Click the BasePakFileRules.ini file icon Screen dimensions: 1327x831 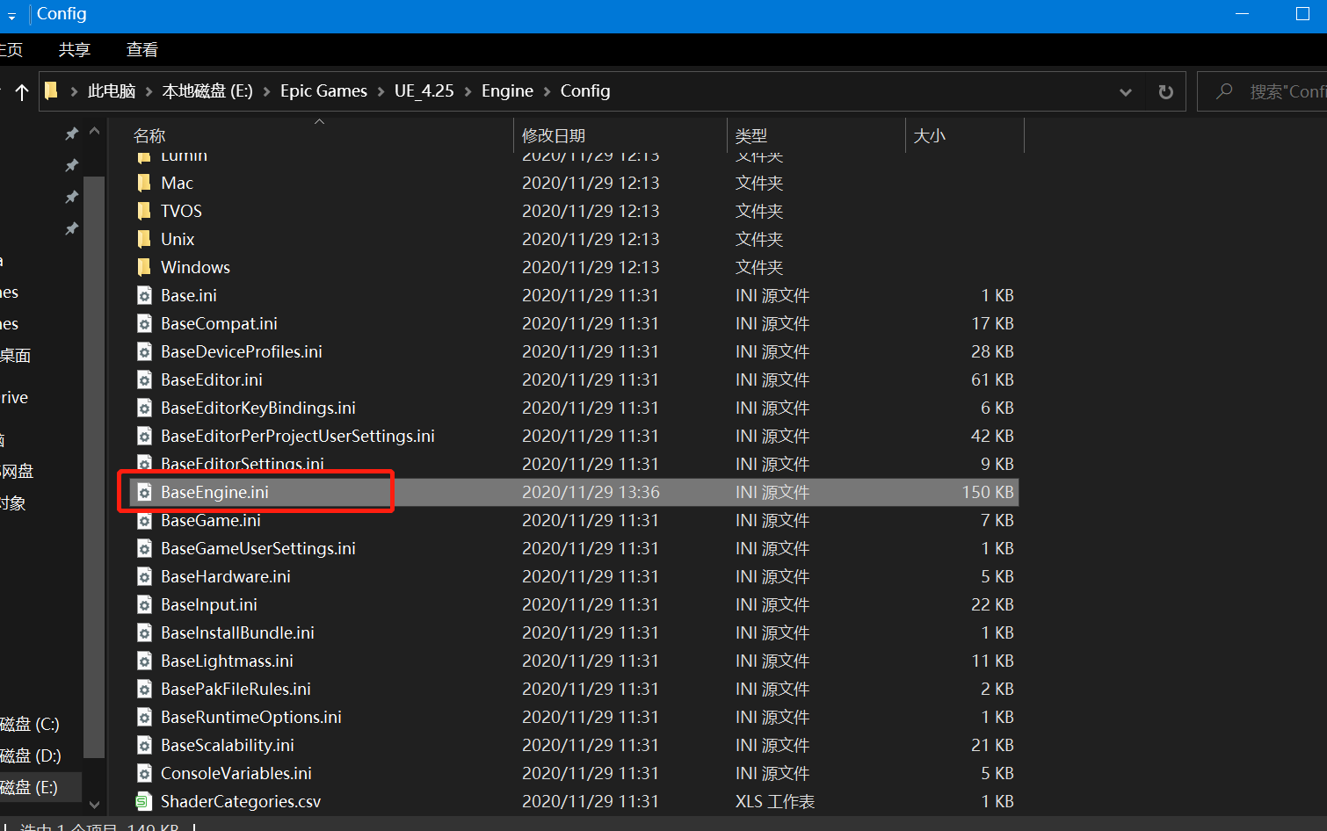pos(145,689)
